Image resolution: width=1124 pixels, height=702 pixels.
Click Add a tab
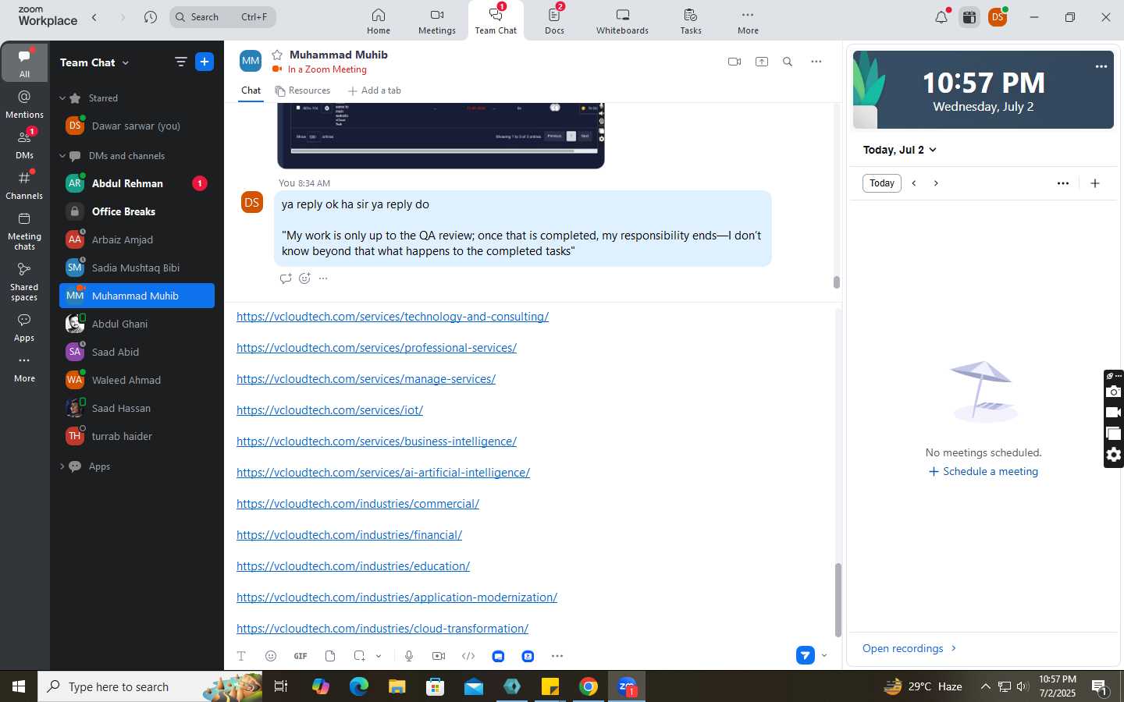coord(375,90)
